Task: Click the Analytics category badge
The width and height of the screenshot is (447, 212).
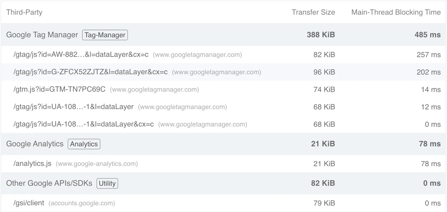Action: pyautogui.click(x=84, y=144)
